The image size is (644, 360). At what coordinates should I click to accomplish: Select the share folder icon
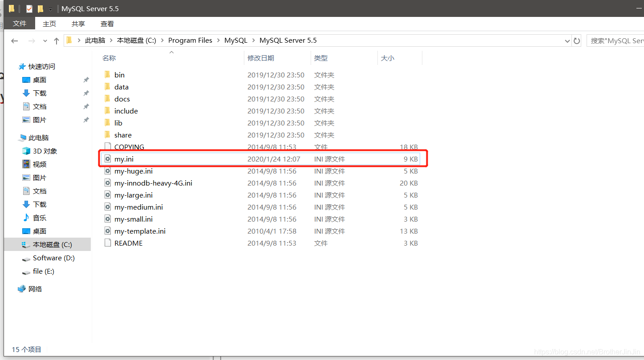(x=107, y=135)
